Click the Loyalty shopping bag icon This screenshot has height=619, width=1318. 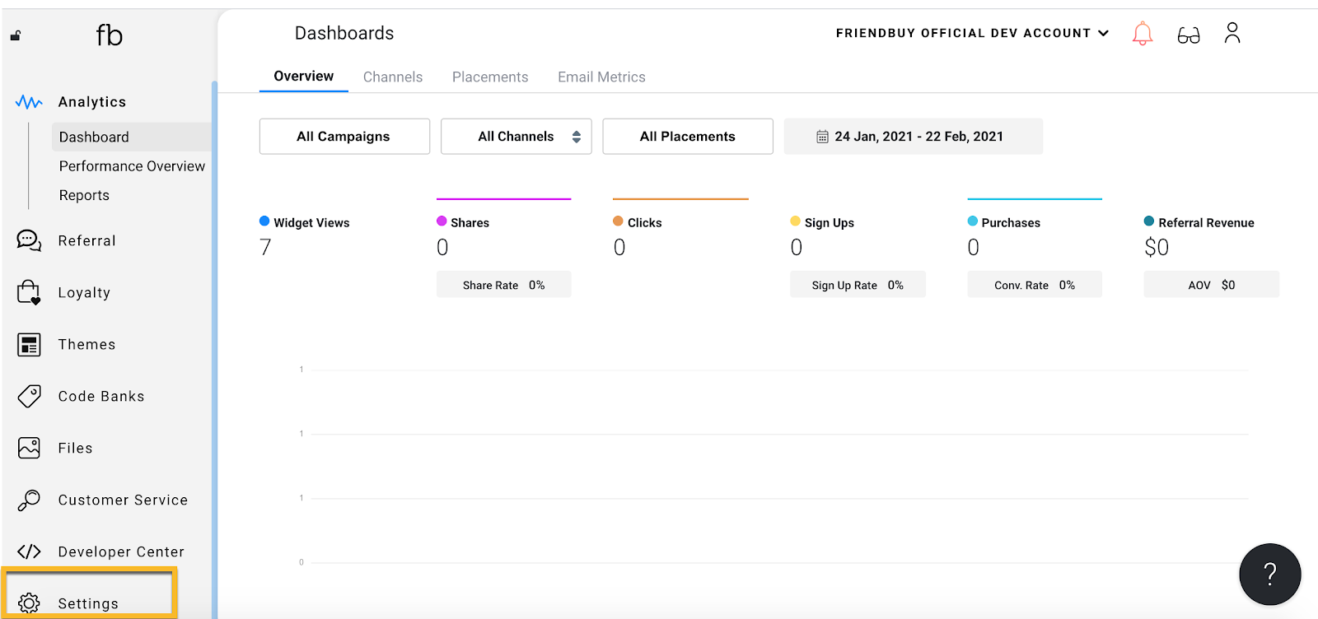[29, 293]
